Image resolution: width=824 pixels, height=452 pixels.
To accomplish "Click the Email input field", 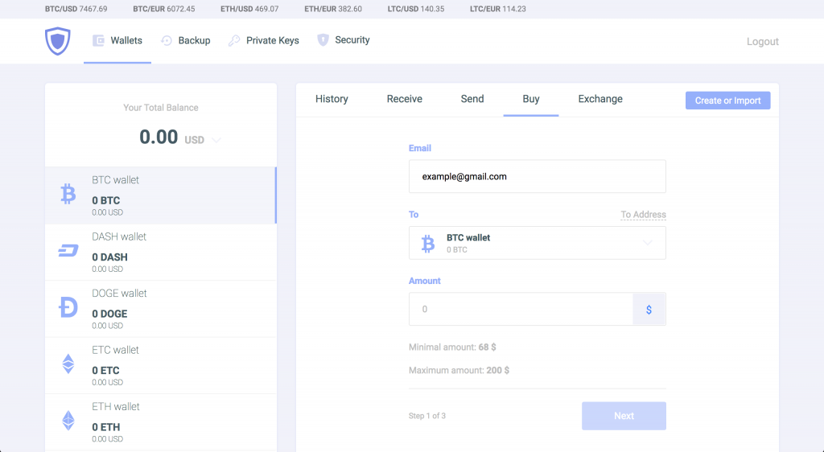I will (x=537, y=176).
